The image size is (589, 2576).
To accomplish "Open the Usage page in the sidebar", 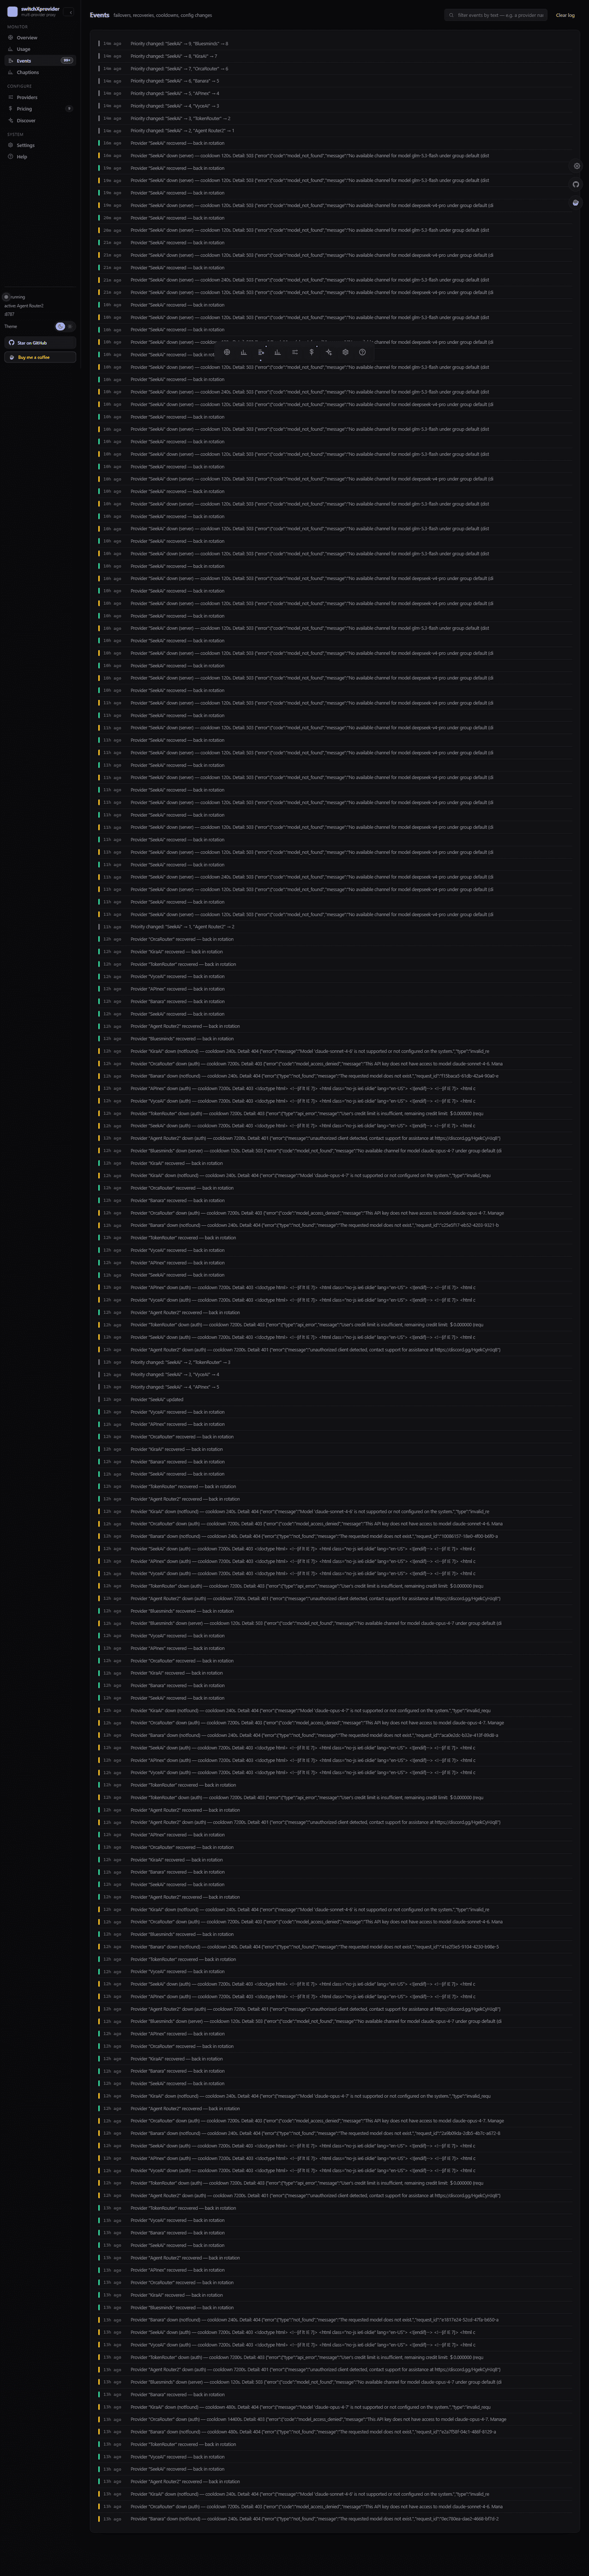I will pyautogui.click(x=40, y=49).
